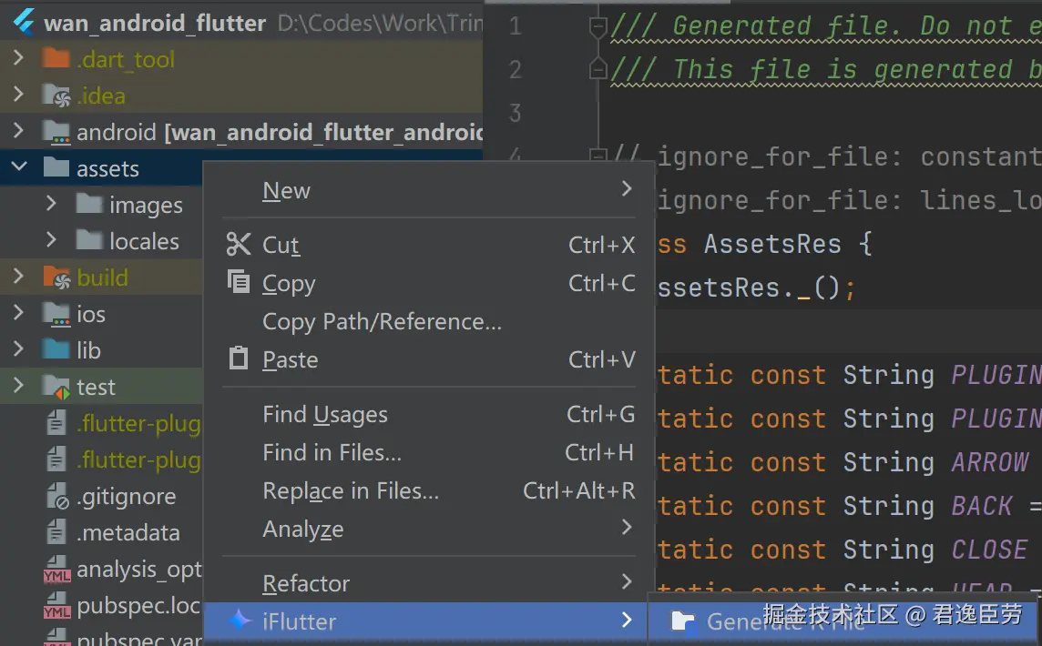Viewport: 1042px width, 646px height.
Task: Click the iFlutter sparkle icon
Action: (x=240, y=621)
